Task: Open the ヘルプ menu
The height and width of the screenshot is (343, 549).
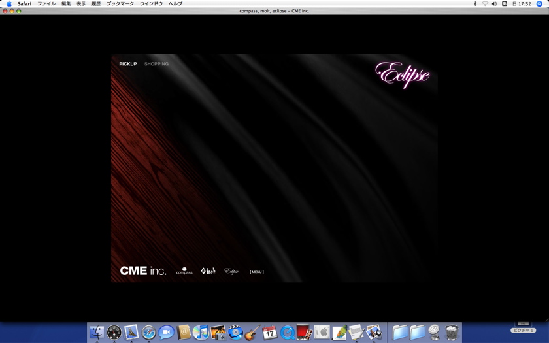Action: coord(175,3)
